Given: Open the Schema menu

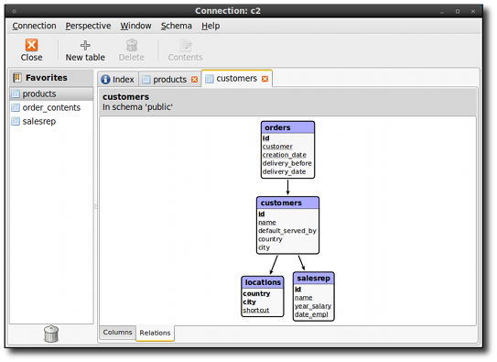Looking at the screenshot, I should tap(177, 26).
